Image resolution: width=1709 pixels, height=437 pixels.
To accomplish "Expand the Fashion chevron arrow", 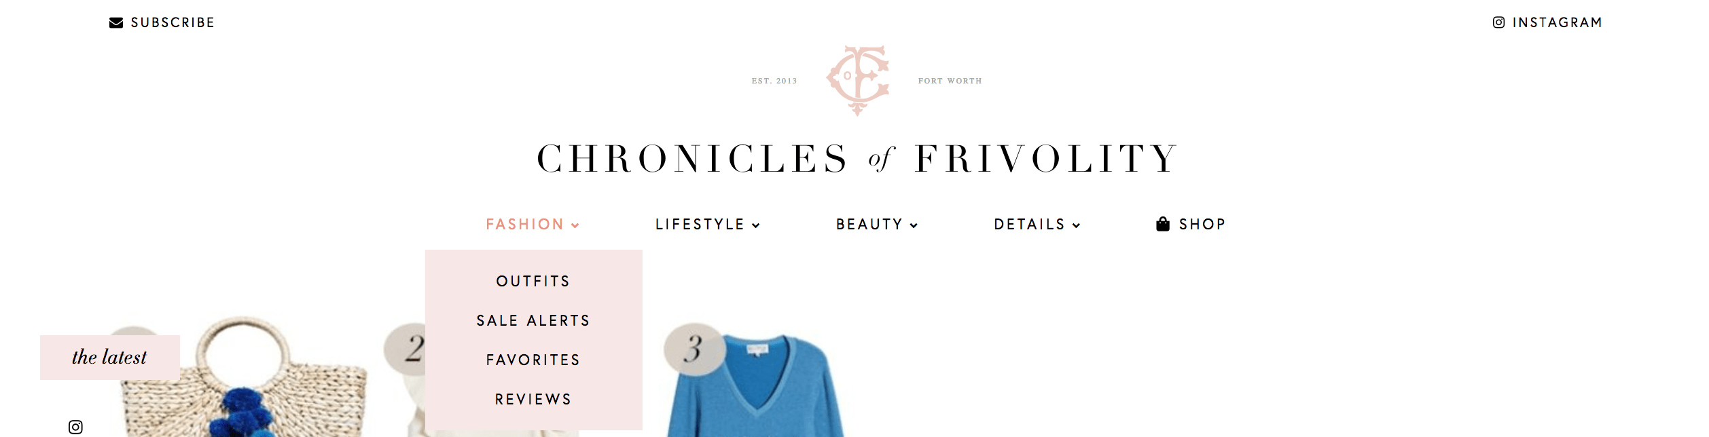I will tap(575, 225).
